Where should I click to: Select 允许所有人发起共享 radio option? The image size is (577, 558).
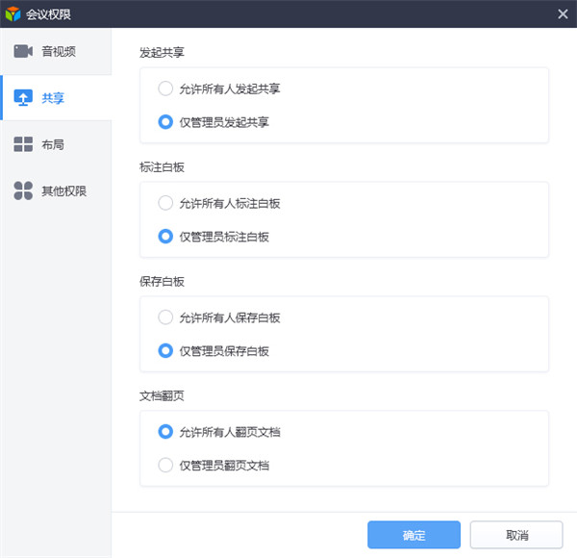pos(165,89)
